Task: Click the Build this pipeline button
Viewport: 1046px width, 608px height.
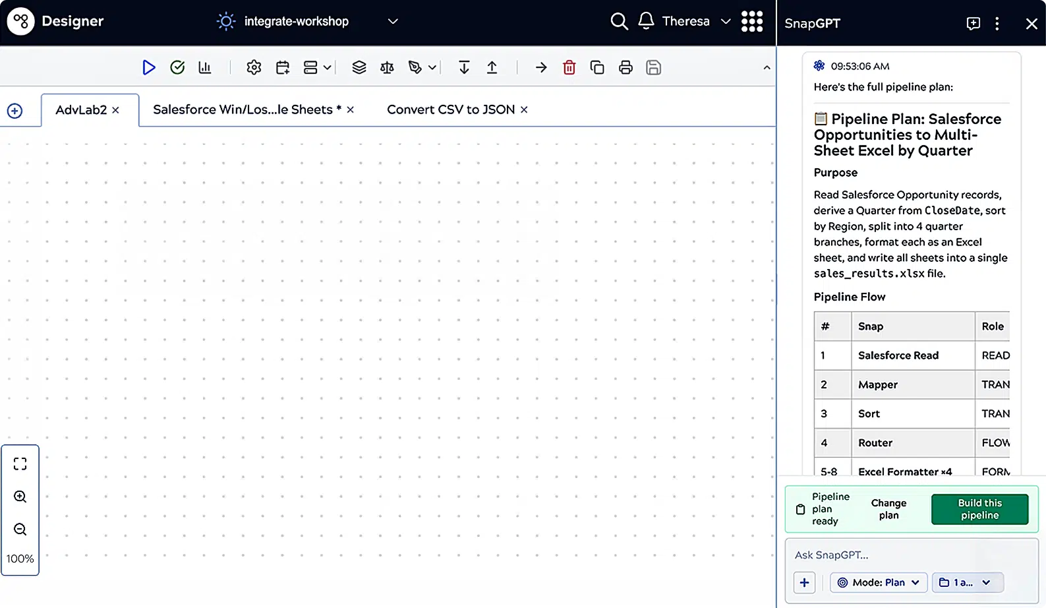Action: point(979,509)
